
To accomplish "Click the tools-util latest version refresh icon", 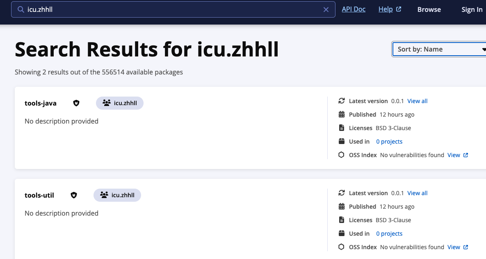I will (x=341, y=193).
